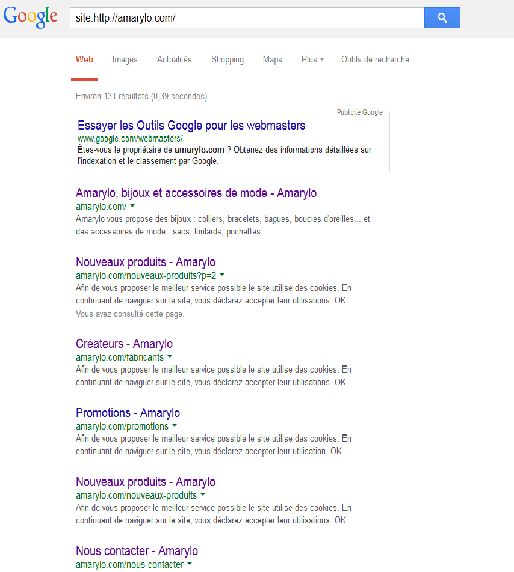Click the green amarylo.com/nous-contacter URL
The width and height of the screenshot is (514, 572).
pyautogui.click(x=129, y=564)
